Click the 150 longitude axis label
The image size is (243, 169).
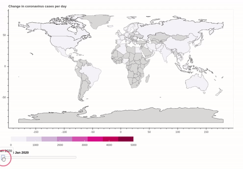point(206,132)
